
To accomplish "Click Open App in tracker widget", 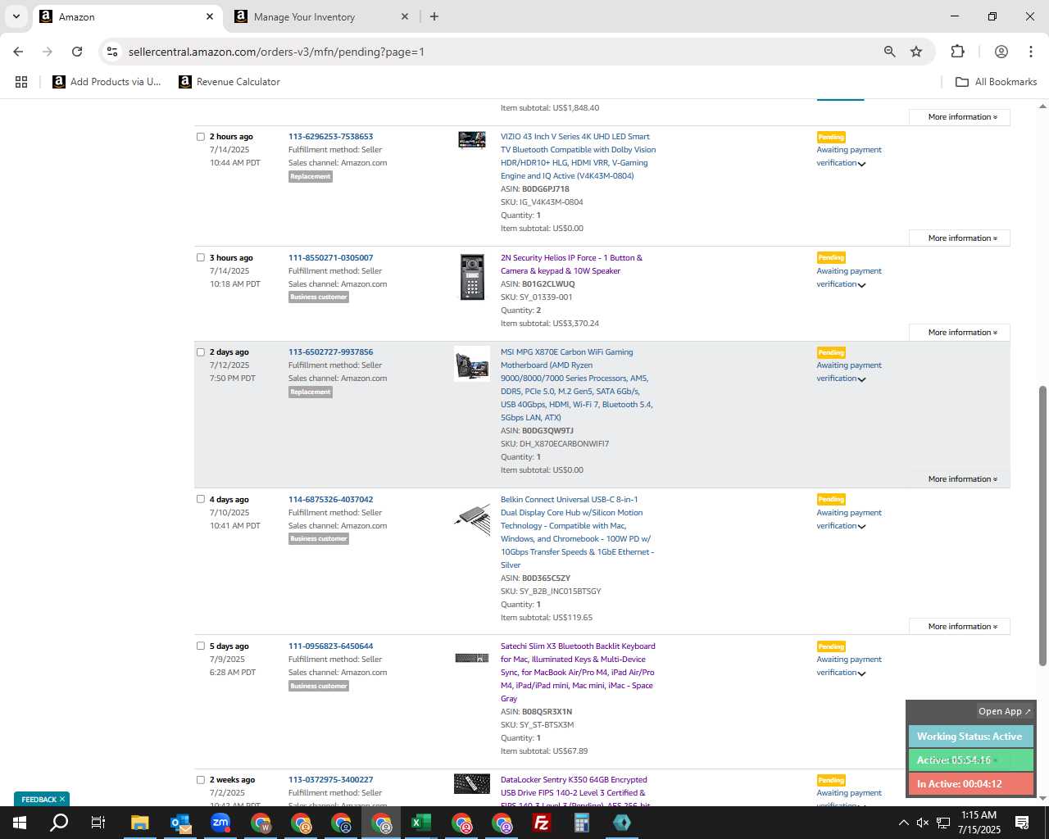I will [x=1005, y=711].
